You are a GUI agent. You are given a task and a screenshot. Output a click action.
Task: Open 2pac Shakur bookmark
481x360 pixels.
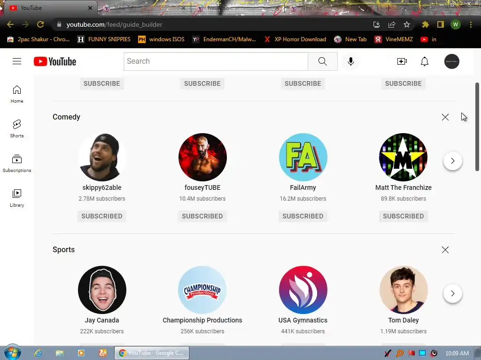coord(39,39)
